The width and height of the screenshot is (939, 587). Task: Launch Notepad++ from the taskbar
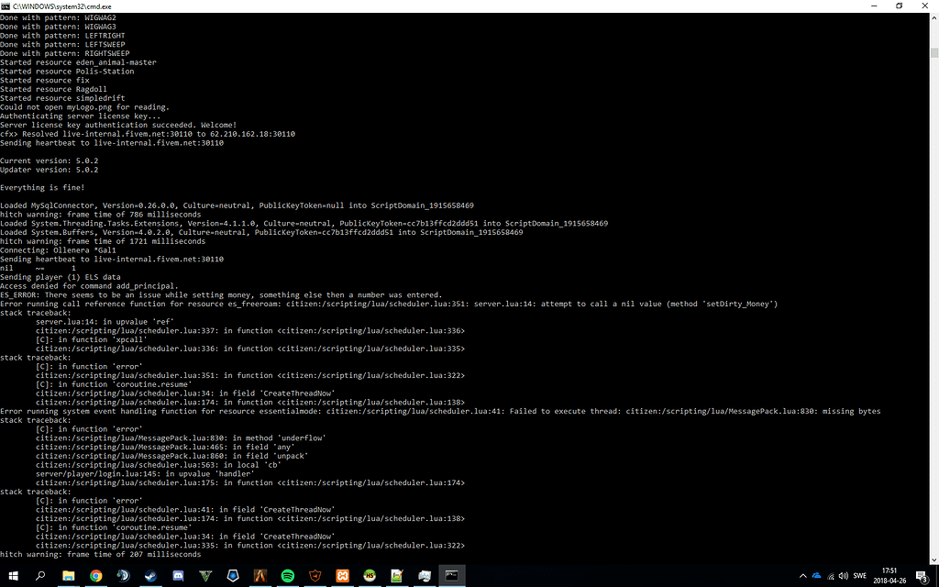(x=397, y=576)
